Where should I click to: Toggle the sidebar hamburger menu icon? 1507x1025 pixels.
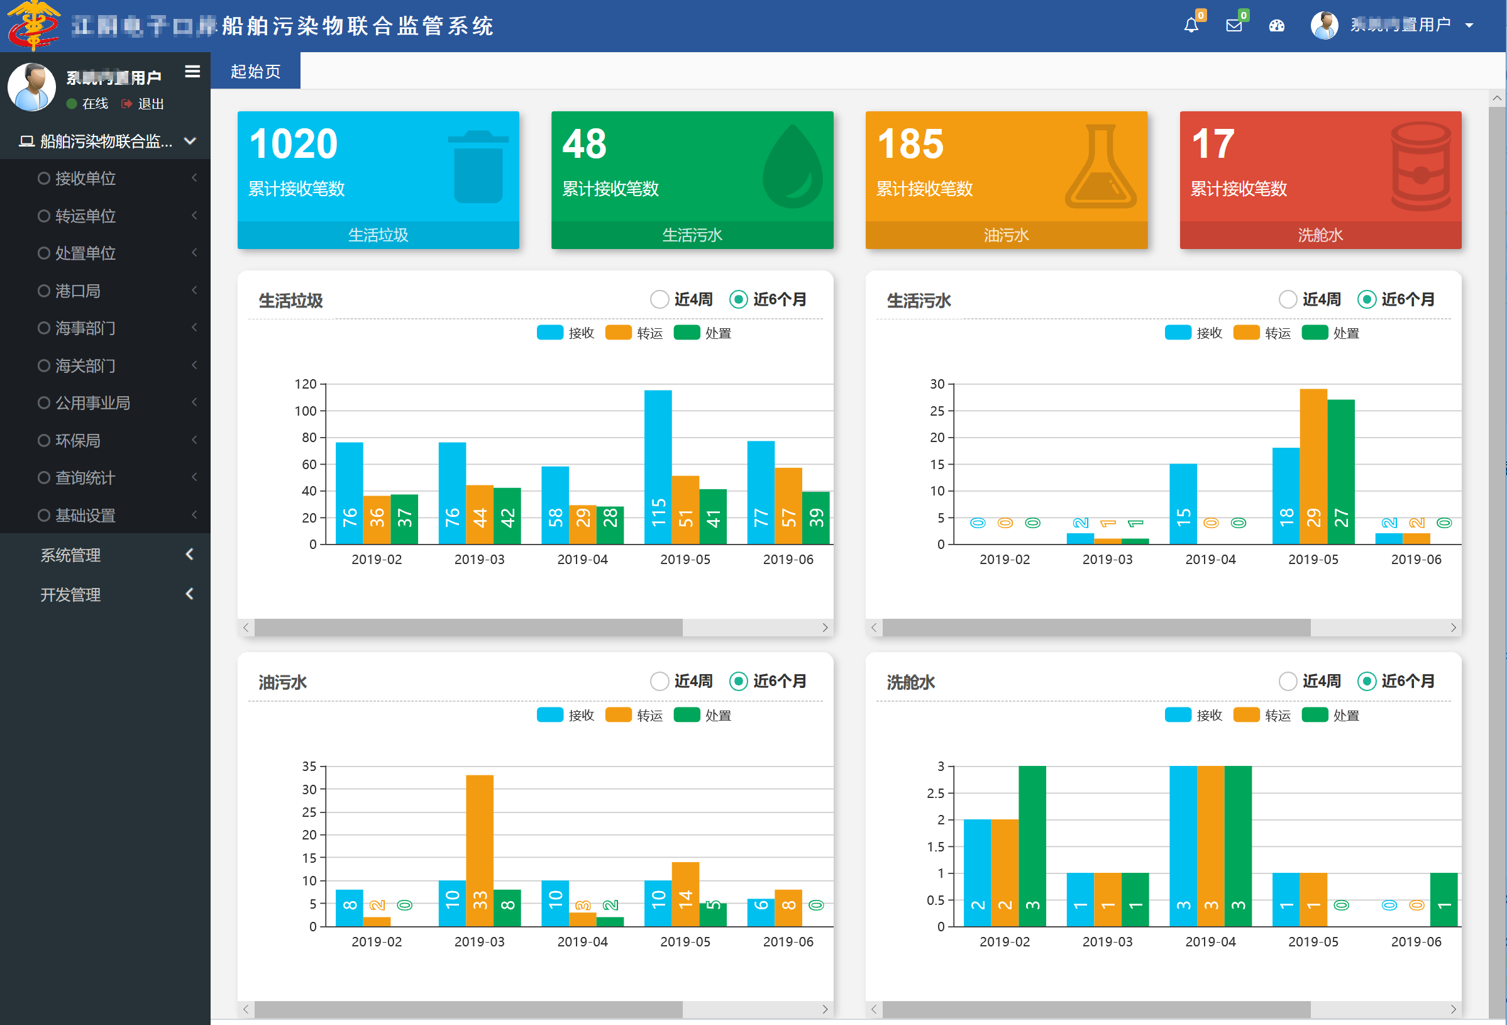click(x=192, y=71)
